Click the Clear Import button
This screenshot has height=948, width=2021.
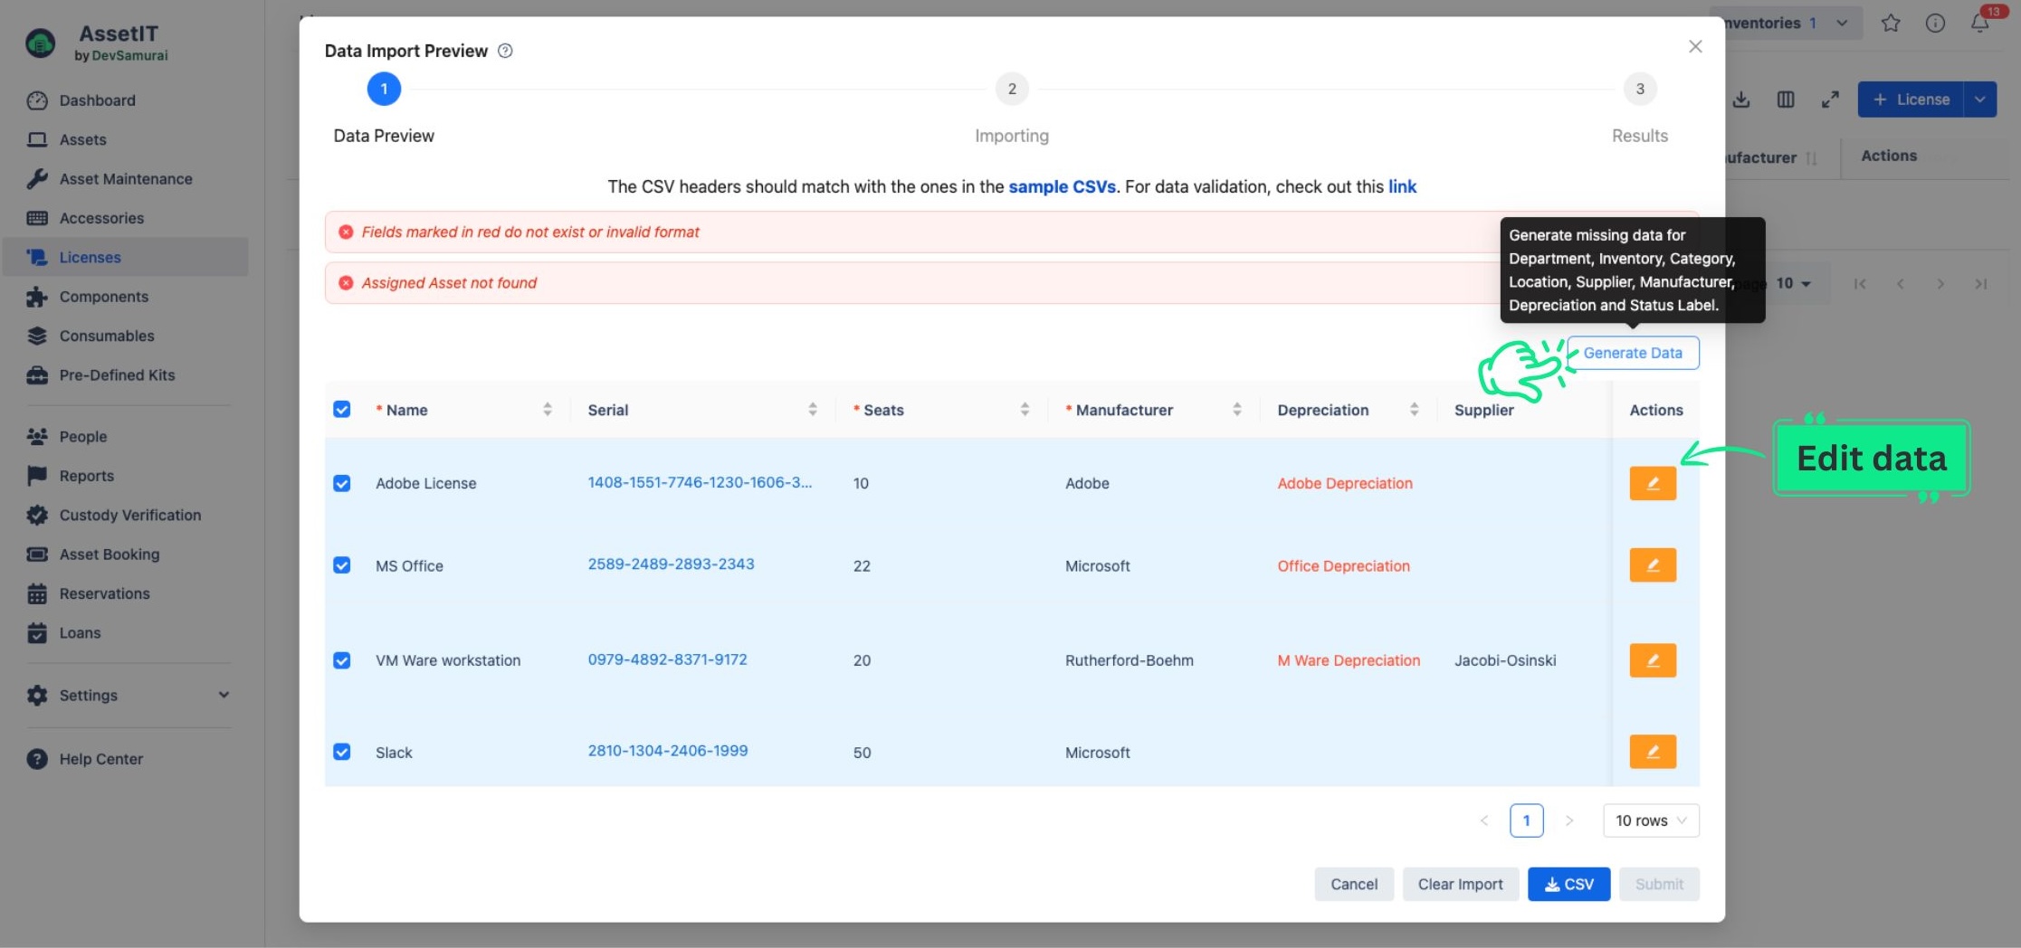pos(1460,884)
